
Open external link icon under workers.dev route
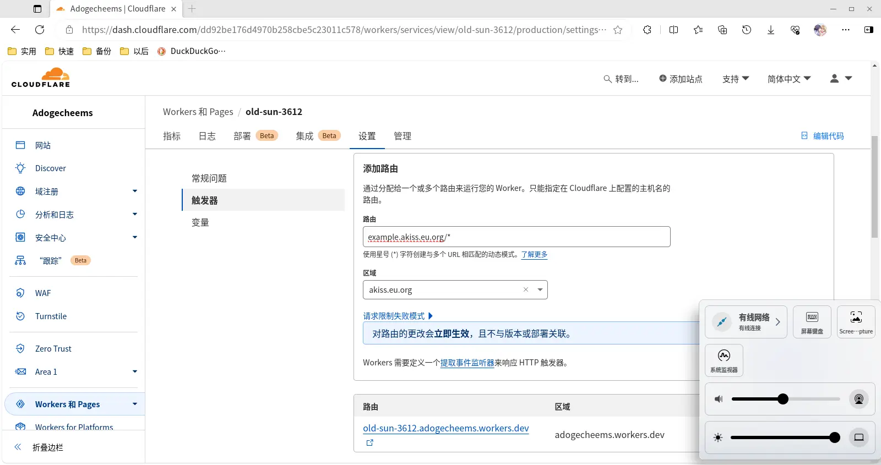(370, 442)
